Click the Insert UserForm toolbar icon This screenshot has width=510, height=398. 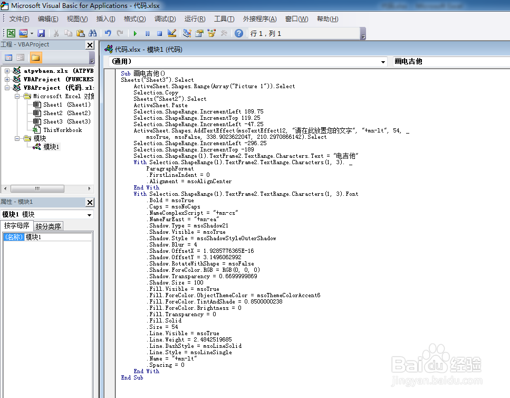click(x=23, y=33)
